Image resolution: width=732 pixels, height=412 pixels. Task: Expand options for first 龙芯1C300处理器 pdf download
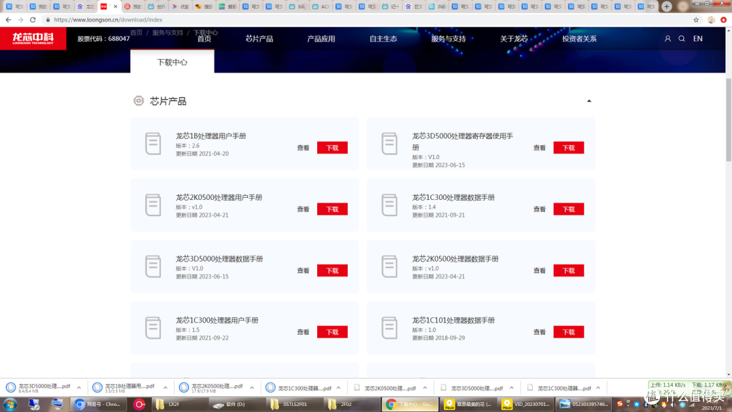338,388
